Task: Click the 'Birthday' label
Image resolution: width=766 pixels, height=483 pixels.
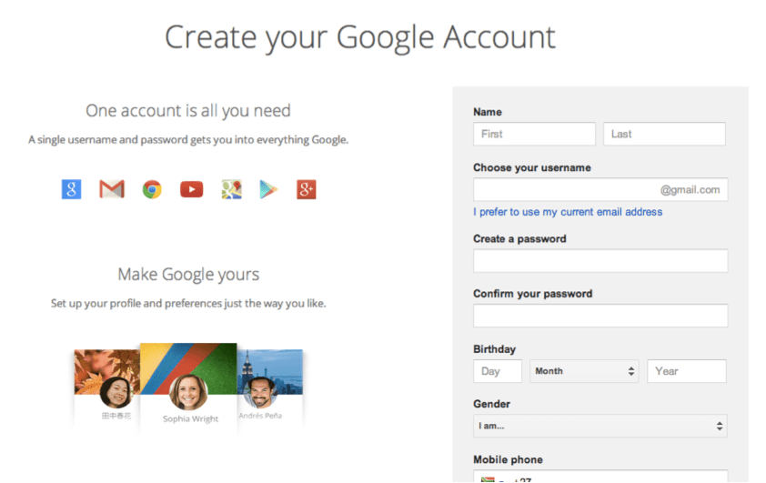Action: pyautogui.click(x=494, y=349)
